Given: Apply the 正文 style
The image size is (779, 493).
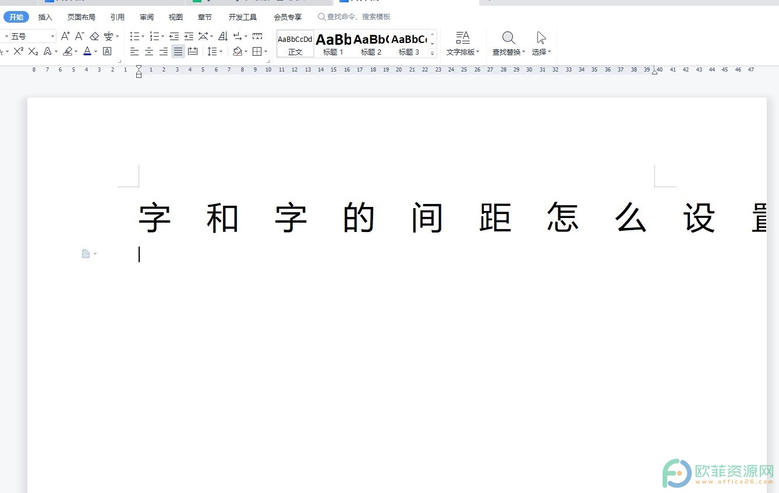Looking at the screenshot, I should coord(295,44).
